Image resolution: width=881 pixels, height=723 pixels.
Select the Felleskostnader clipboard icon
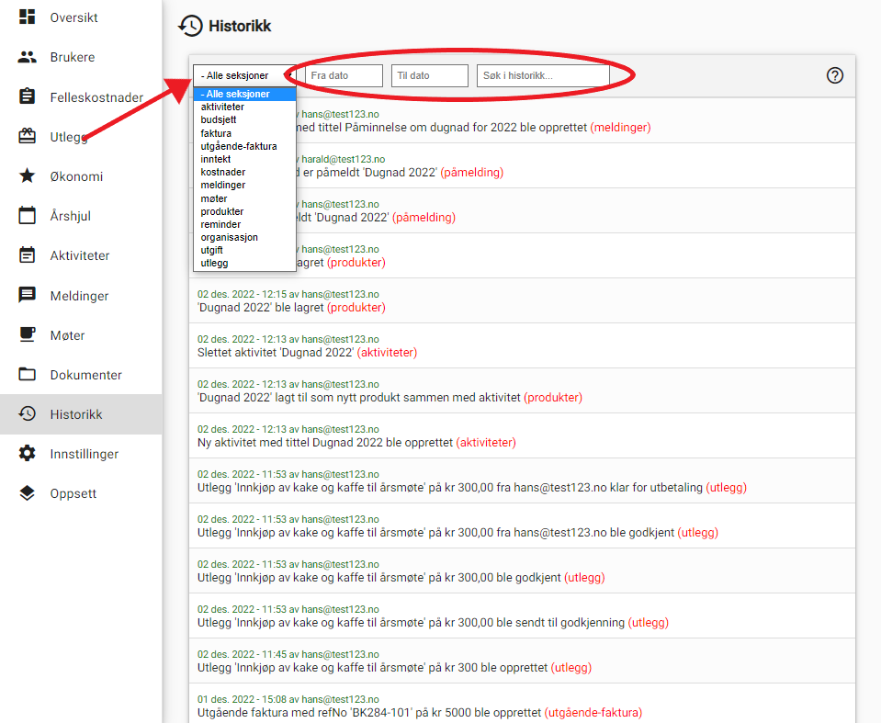tap(27, 96)
